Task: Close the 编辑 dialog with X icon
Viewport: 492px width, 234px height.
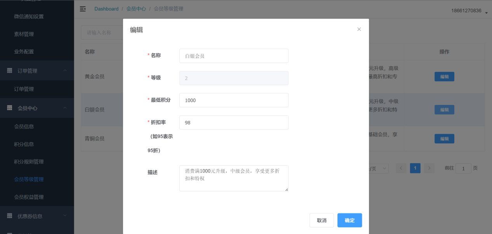Action: [359, 29]
